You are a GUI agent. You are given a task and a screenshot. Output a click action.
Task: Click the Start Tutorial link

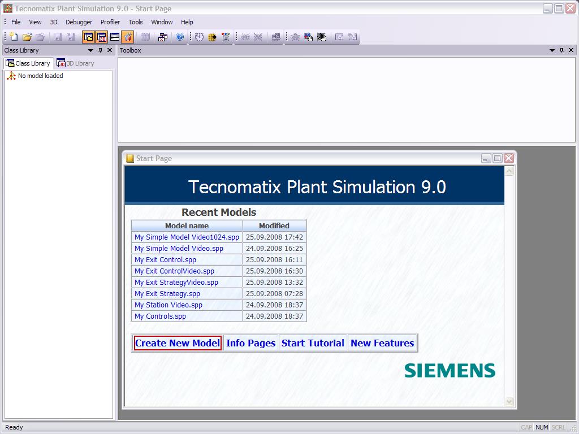click(313, 343)
